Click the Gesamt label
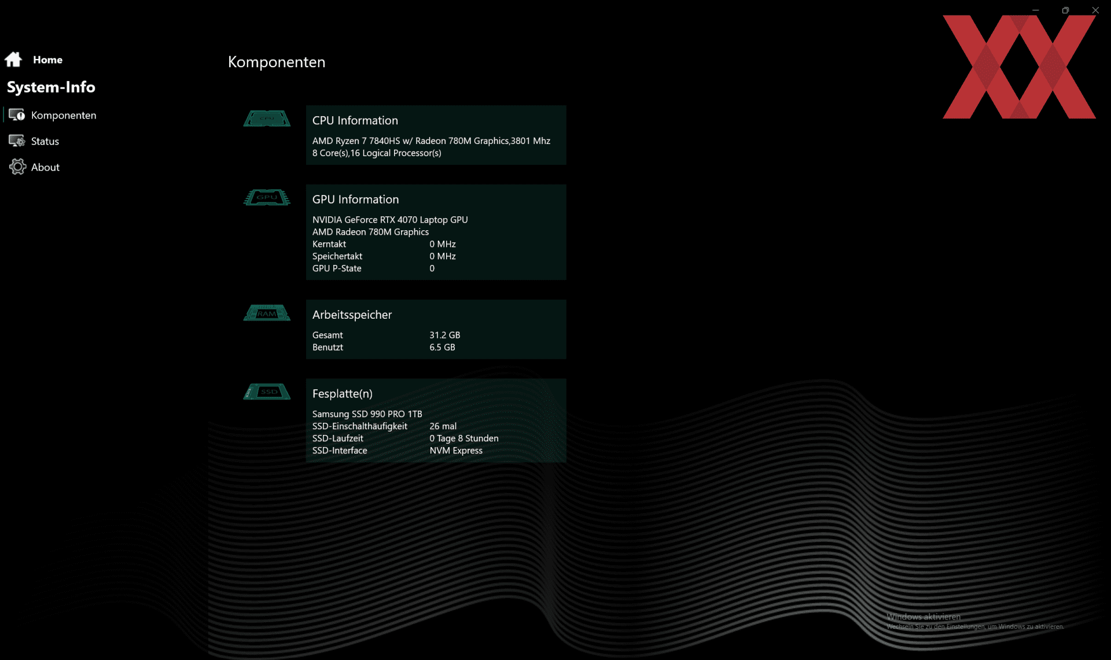Viewport: 1111px width, 660px height. point(328,335)
